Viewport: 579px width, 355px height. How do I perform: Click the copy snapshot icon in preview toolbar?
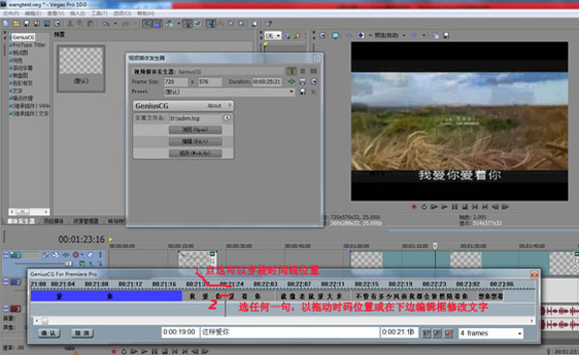point(436,36)
